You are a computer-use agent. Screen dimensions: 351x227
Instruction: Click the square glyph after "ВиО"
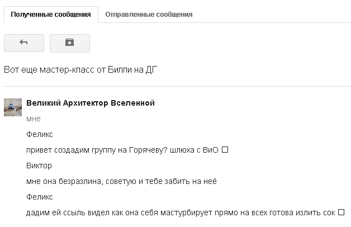(226, 150)
